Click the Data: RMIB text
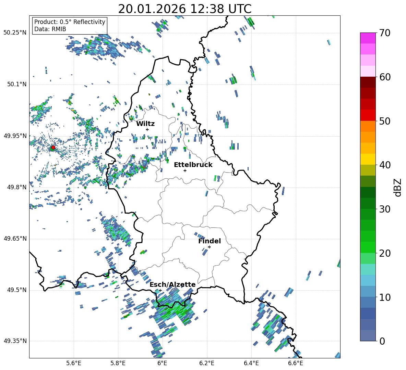This screenshot has width=406, height=370. pyautogui.click(x=50, y=29)
